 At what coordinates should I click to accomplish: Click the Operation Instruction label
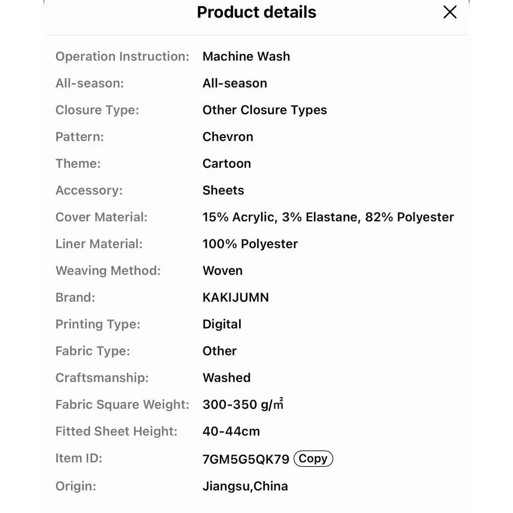123,56
